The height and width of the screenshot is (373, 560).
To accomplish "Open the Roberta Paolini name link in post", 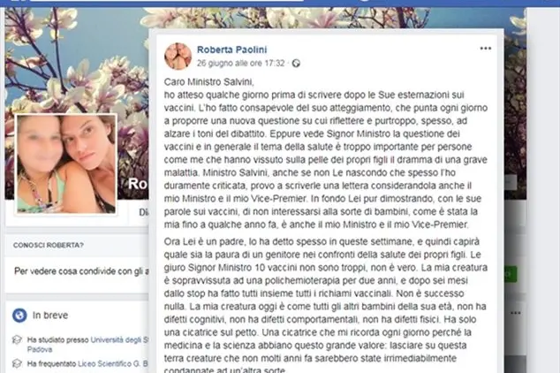I will click(x=231, y=49).
